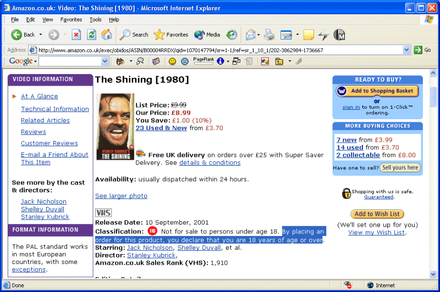The height and width of the screenshot is (292, 440).
Task: Click the Google toolbar options folder icon
Action: (279, 61)
